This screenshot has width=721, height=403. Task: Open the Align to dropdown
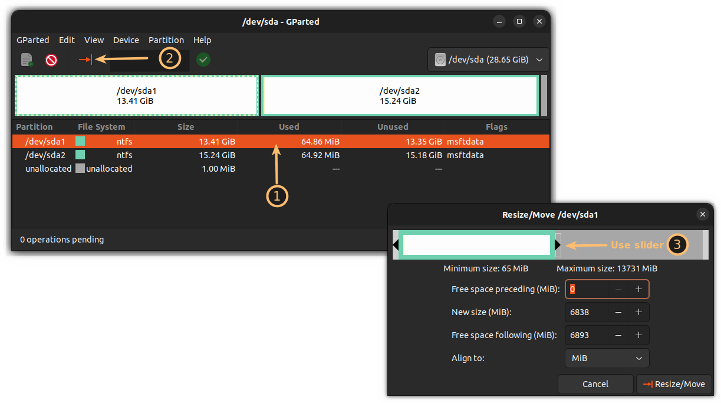pos(607,358)
